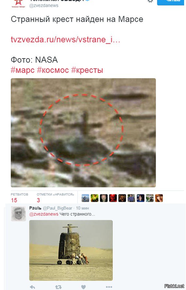Open Paul_BigBear's profile avatar
The width and height of the screenshot is (186, 290).
19,214
